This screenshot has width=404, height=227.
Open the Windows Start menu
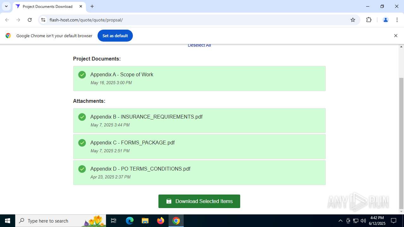8,221
